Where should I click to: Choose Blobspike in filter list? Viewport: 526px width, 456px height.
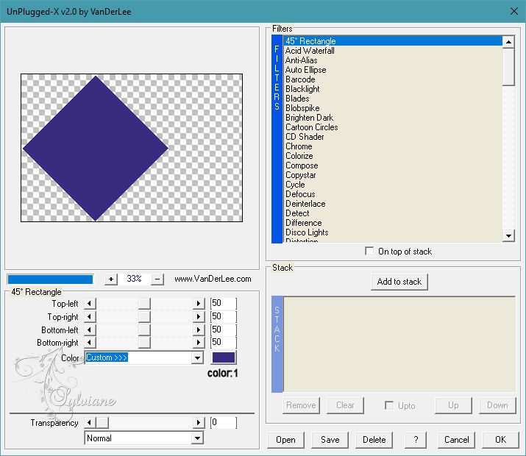(393, 108)
